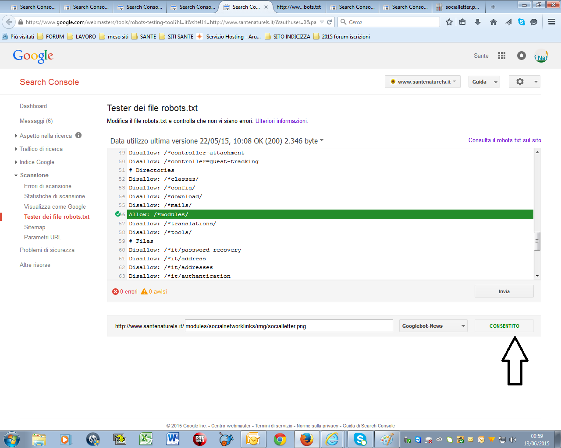Open Windows Explorer from the taskbar

coord(39,439)
